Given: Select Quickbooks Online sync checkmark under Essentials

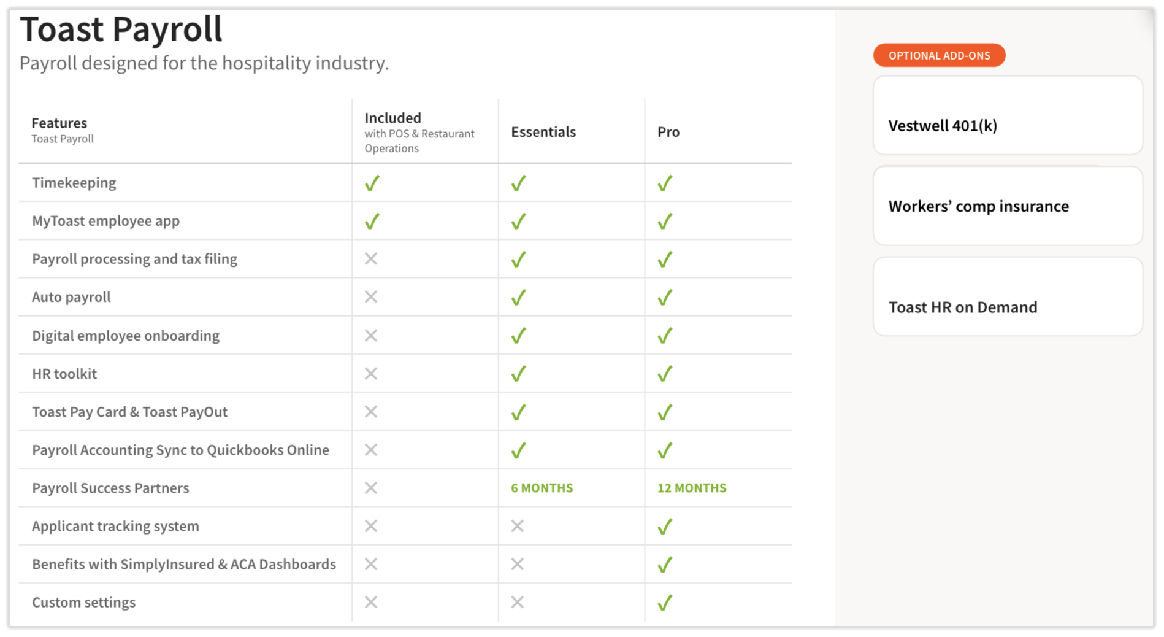Looking at the screenshot, I should click(519, 450).
